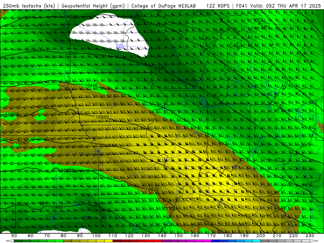Click the '12Z RDPS' model run label
The width and height of the screenshot is (324, 243).
click(x=218, y=6)
